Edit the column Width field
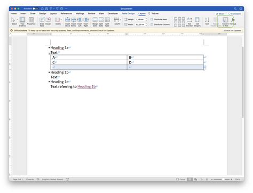 pos(140,25)
